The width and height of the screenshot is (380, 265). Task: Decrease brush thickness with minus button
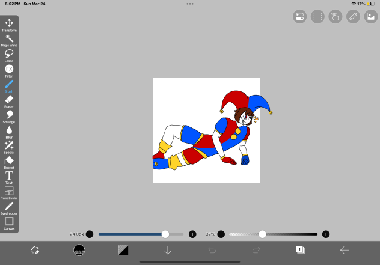90,234
